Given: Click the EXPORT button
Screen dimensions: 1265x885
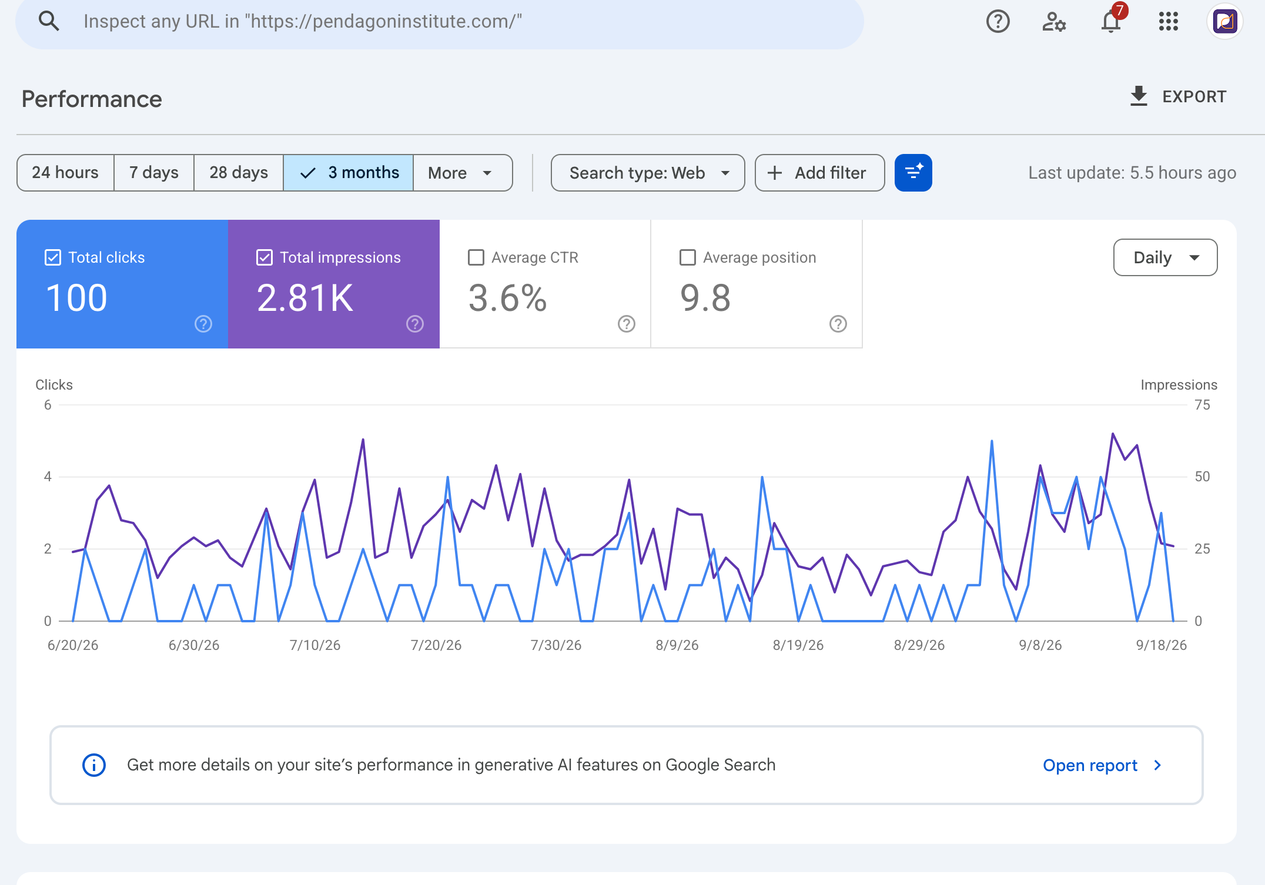Looking at the screenshot, I should pos(1179,96).
